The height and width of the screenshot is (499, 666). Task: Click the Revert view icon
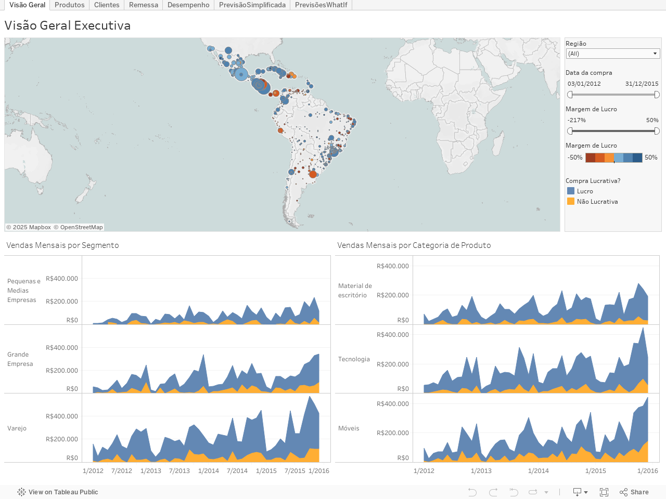pos(514,492)
